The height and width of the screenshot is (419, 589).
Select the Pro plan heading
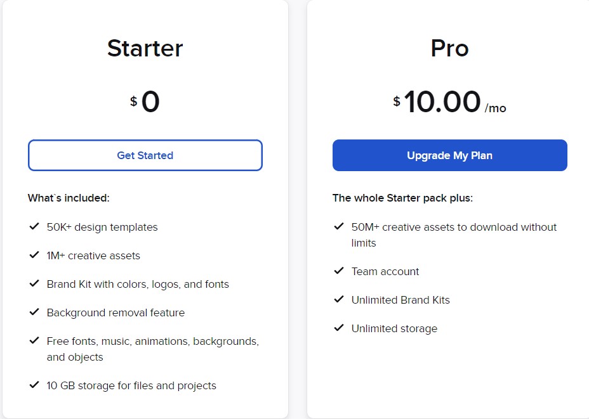(x=449, y=48)
